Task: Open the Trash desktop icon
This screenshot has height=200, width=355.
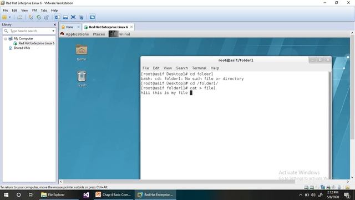Action: pos(82,79)
